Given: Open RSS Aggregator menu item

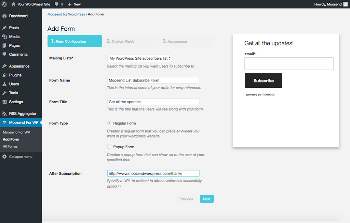Looking at the screenshot, I should pos(23,114).
